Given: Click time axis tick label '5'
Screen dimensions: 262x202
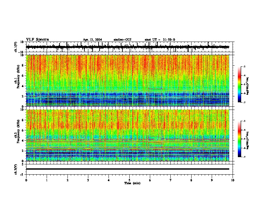Looking at the screenshot, I should point(129,180).
